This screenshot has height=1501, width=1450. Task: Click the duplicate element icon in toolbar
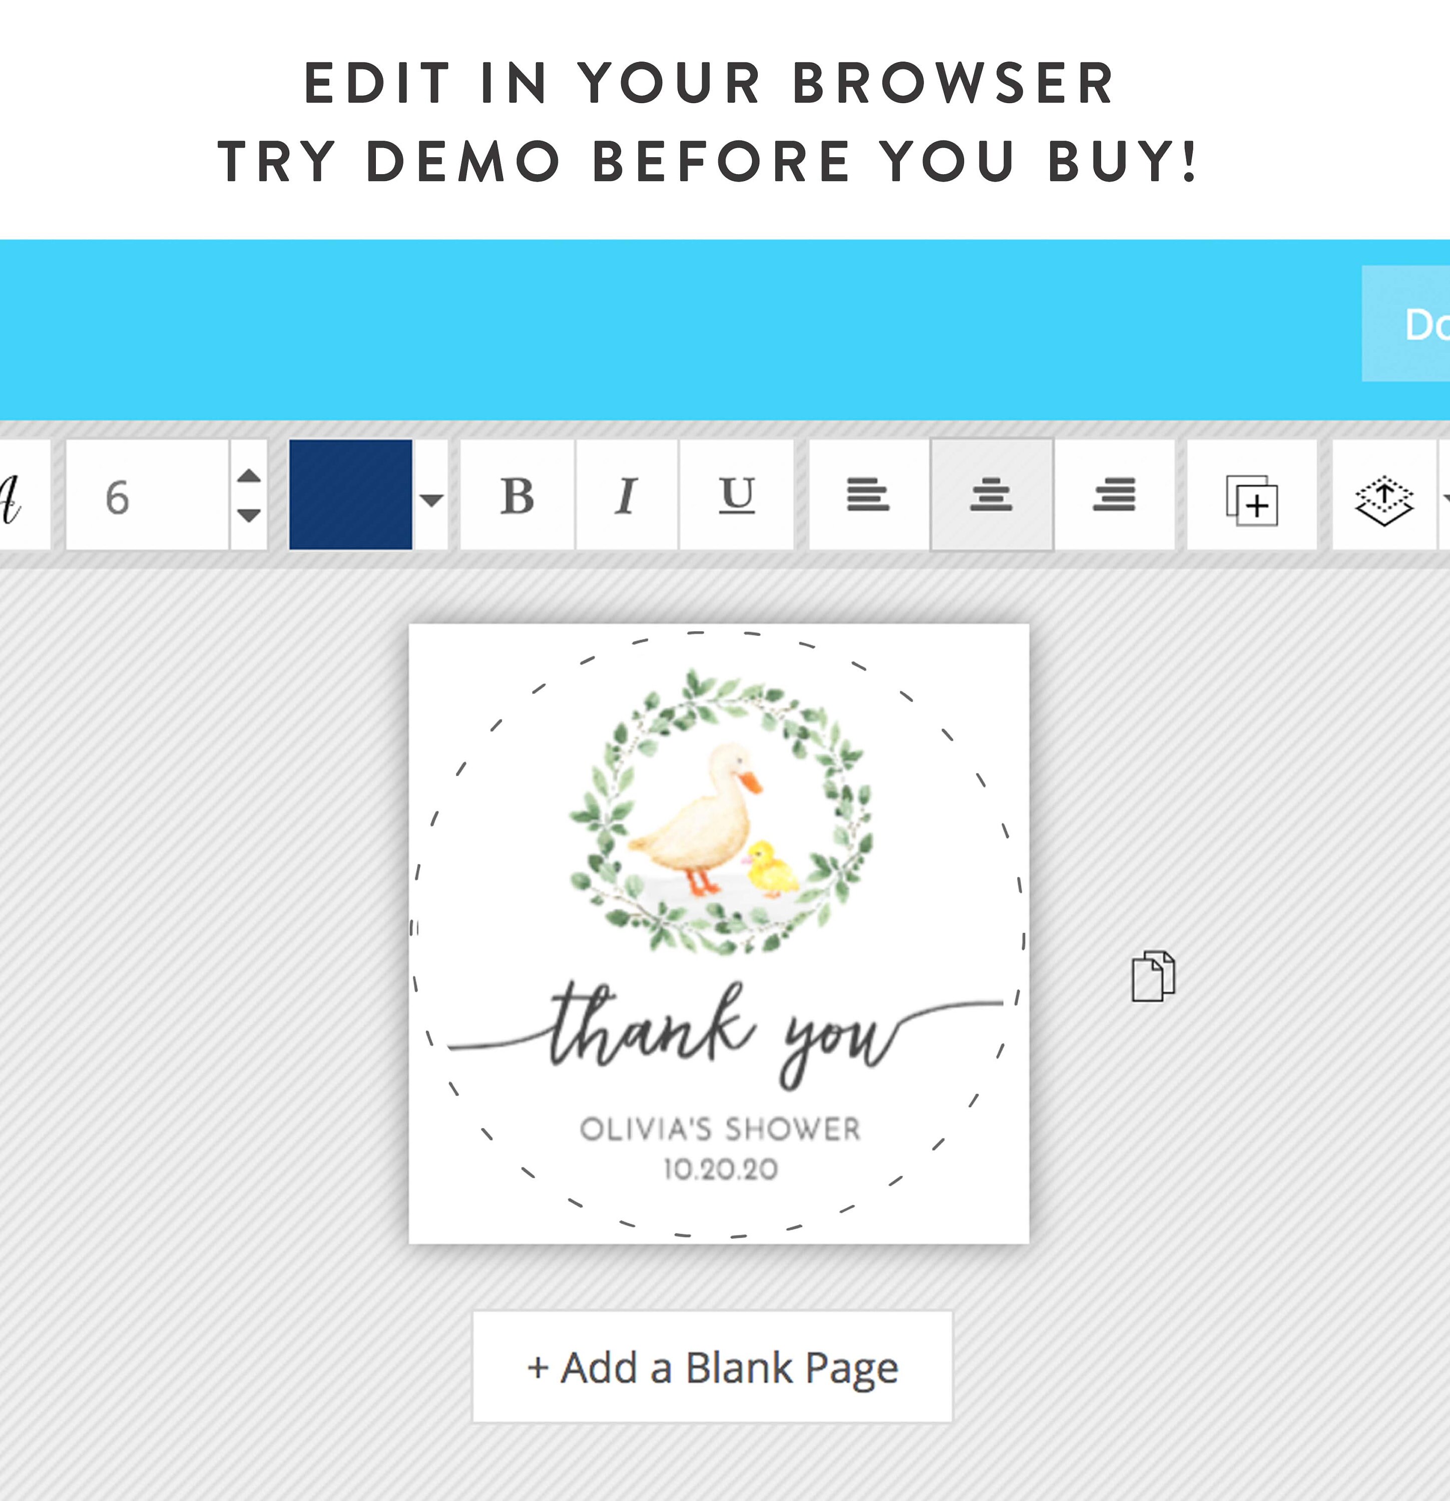coord(1252,495)
